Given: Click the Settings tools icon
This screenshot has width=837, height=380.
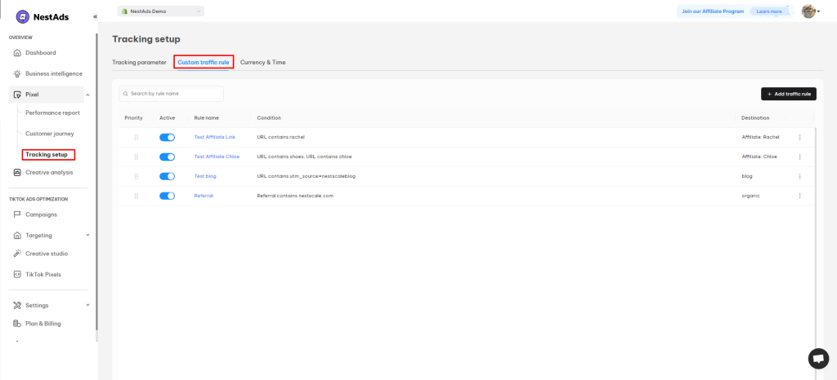Looking at the screenshot, I should tap(17, 306).
